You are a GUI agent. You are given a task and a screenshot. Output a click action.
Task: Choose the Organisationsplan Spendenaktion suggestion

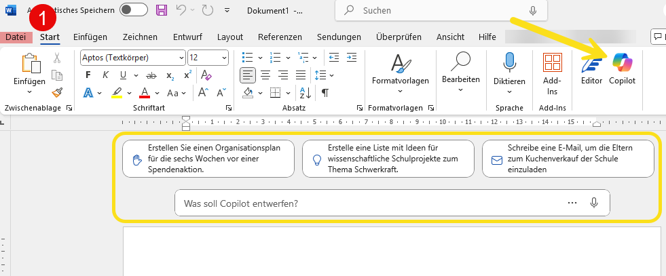click(x=208, y=159)
